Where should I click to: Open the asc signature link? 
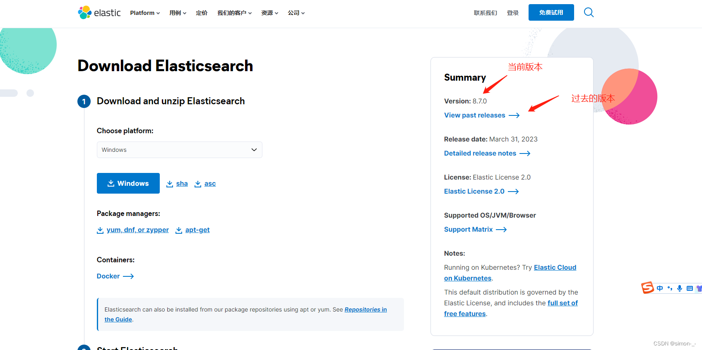(x=210, y=184)
